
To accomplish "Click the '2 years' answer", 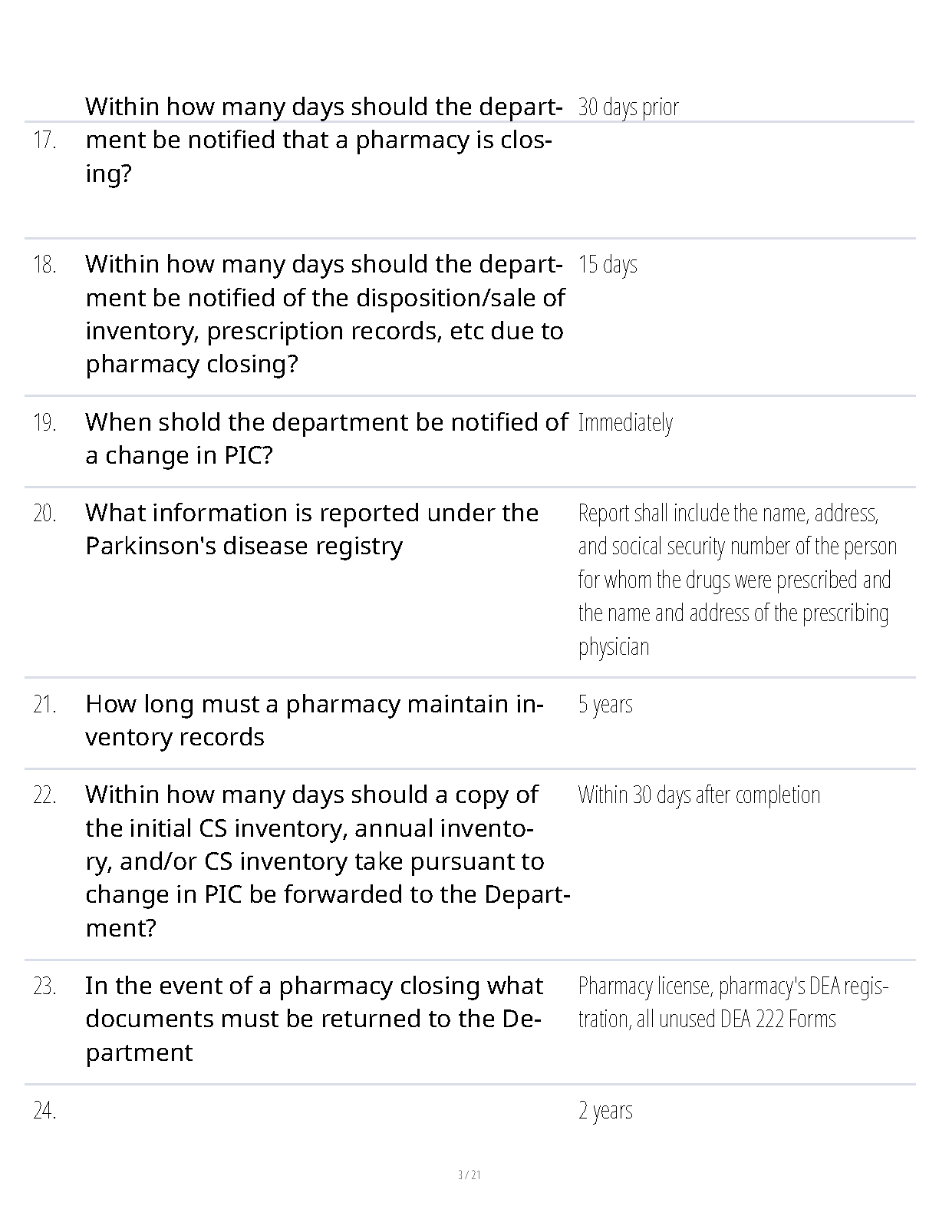I will pyautogui.click(x=605, y=1110).
